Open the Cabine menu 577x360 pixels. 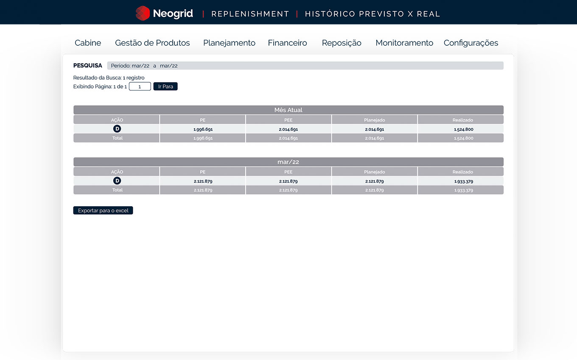pos(88,43)
